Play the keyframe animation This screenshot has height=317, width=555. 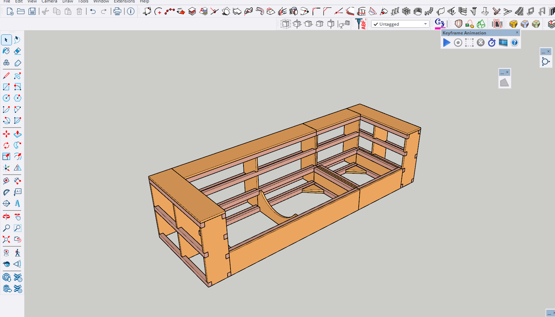(446, 43)
